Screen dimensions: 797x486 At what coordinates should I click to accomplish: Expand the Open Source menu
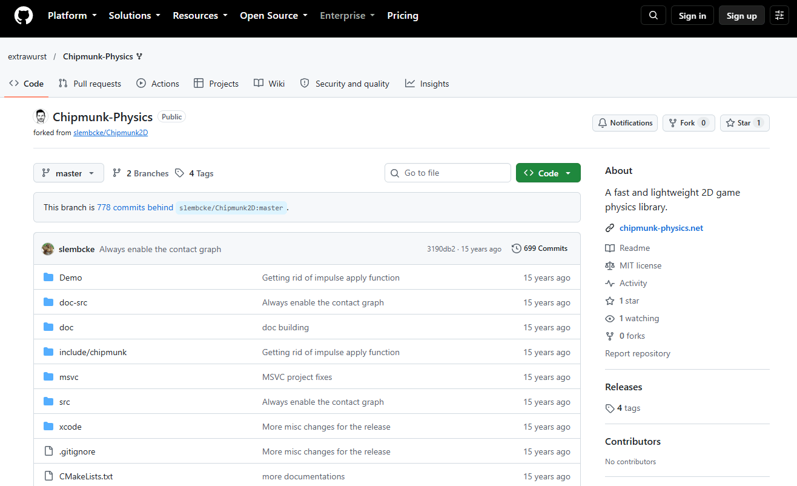click(x=274, y=16)
